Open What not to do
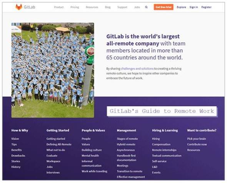Screen dimensions: 227x183 (x=56, y=150)
